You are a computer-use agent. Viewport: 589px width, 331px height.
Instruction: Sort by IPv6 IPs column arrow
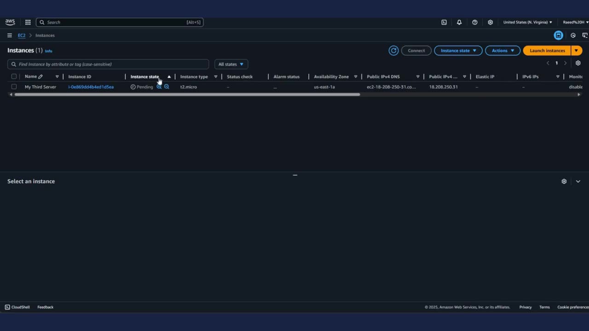tap(558, 77)
